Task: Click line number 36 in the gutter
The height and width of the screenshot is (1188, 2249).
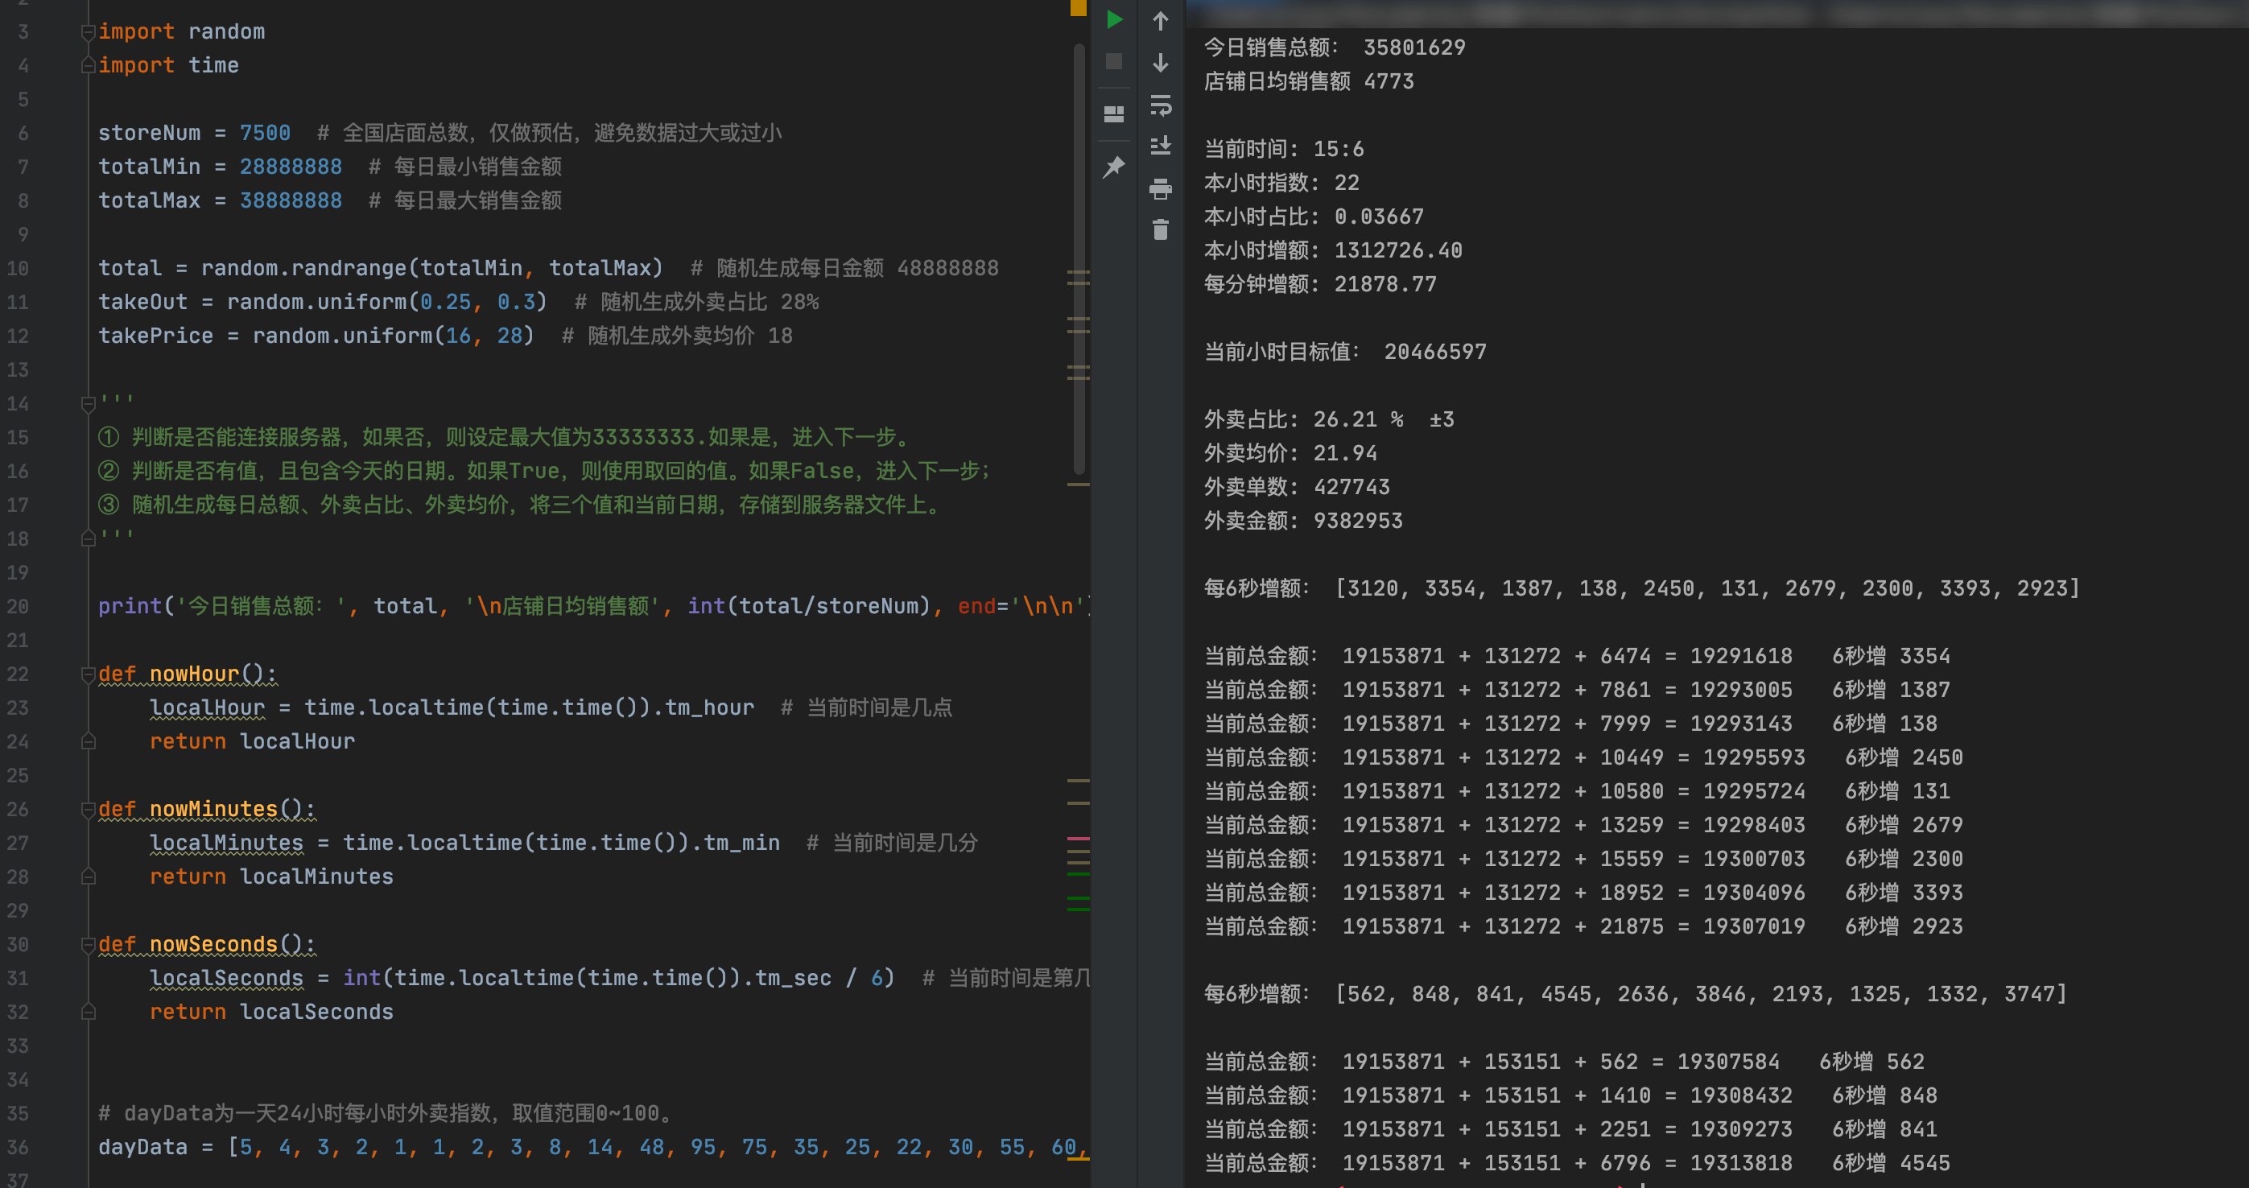Action: coord(18,1147)
